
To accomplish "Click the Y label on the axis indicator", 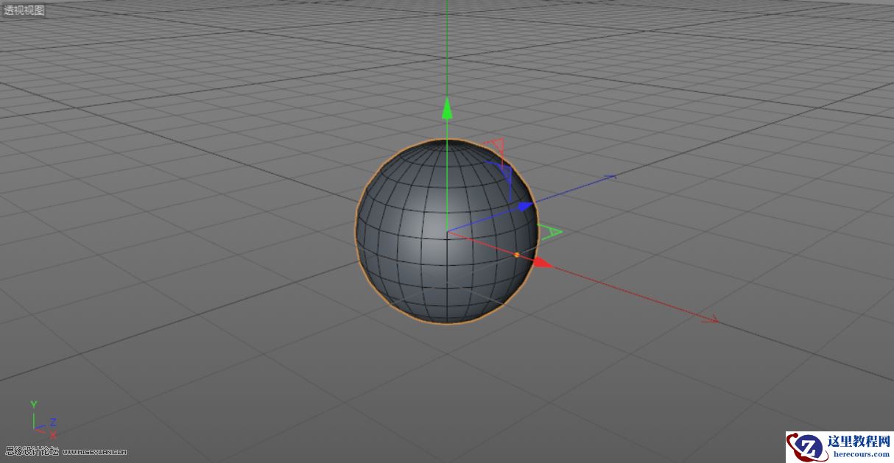I will 33,404.
